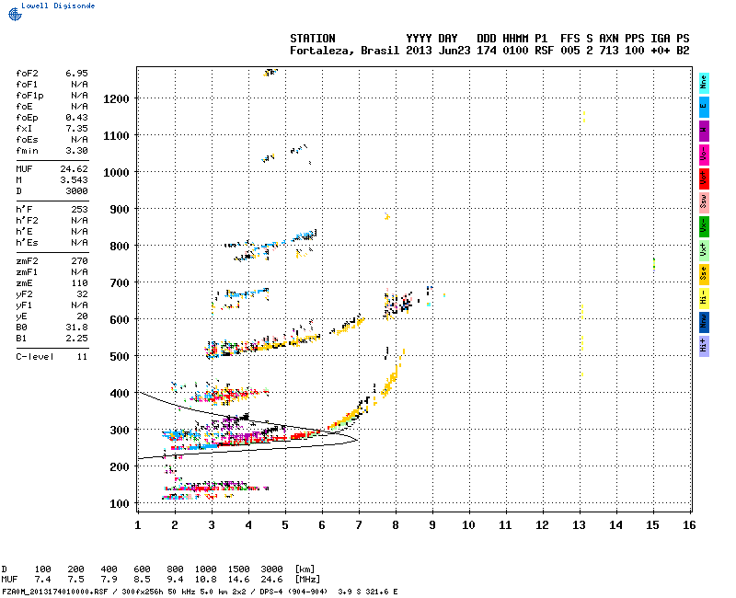Select the B0 value 31.8

coord(76,328)
